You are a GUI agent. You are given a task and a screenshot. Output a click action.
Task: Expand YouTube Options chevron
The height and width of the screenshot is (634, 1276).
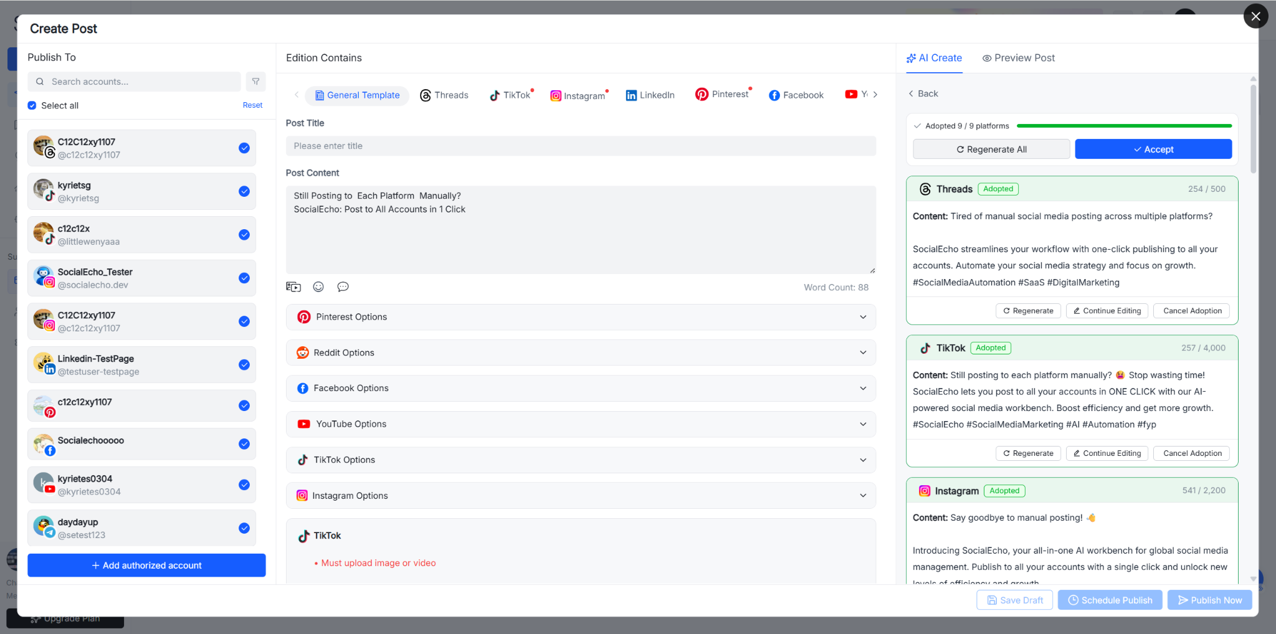click(863, 424)
